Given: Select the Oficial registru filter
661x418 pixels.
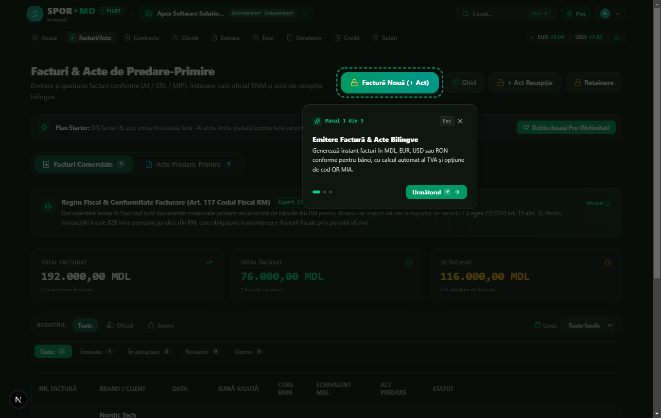Looking at the screenshot, I should pos(120,325).
